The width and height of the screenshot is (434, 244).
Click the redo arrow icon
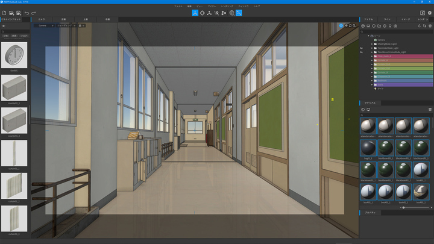click(x=34, y=13)
